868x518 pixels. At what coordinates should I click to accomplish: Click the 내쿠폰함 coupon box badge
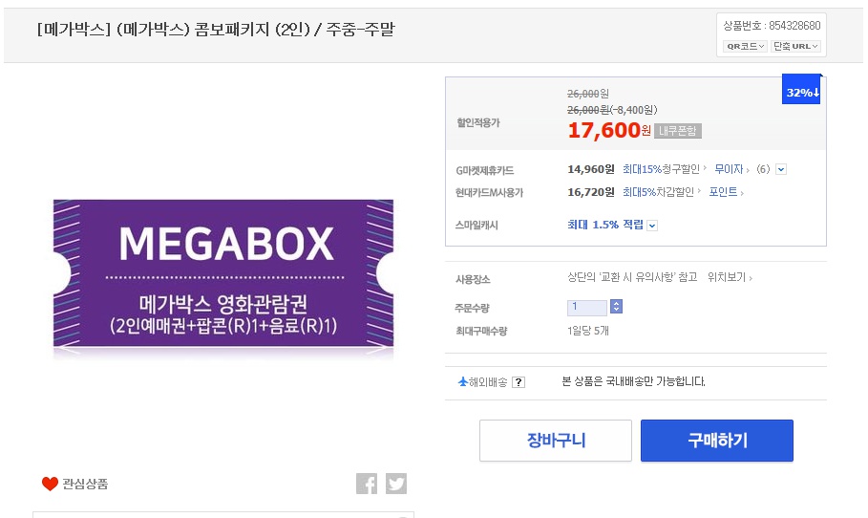click(x=677, y=131)
